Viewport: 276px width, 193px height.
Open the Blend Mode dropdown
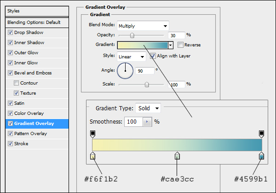pyautogui.click(x=143, y=26)
